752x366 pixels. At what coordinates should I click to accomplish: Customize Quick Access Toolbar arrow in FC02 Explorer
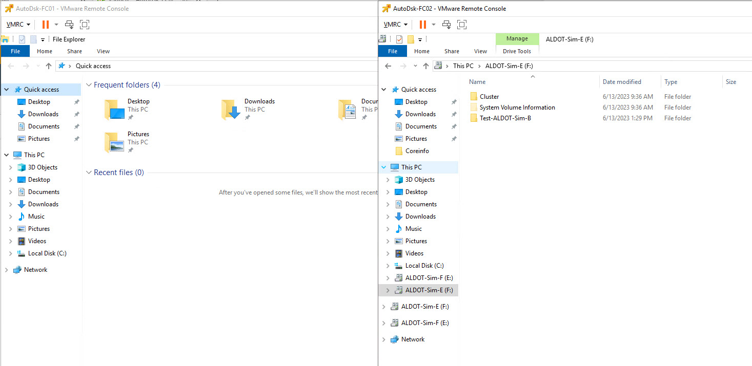420,39
